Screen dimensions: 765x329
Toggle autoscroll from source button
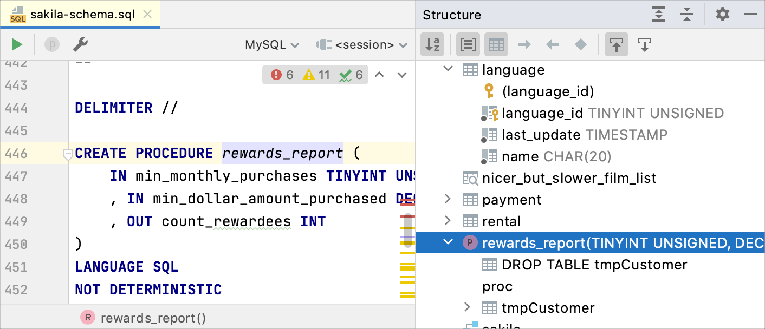pos(644,45)
